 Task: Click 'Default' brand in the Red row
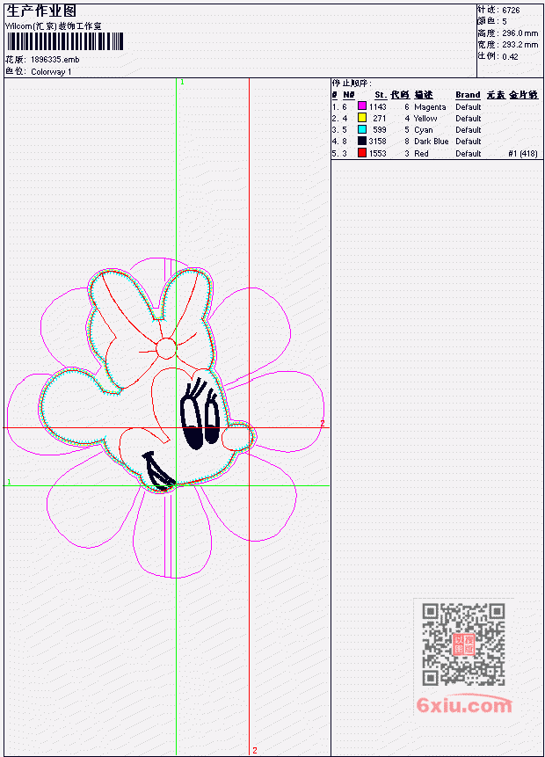point(469,154)
